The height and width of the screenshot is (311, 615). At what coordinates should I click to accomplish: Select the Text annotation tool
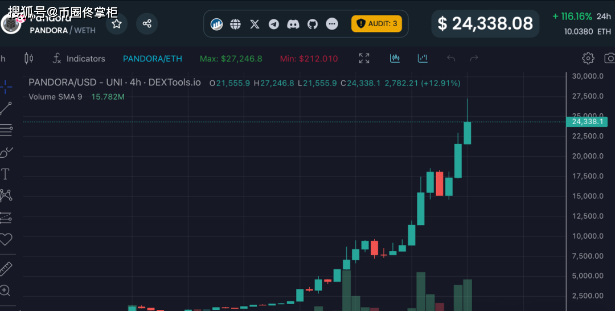[x=6, y=174]
